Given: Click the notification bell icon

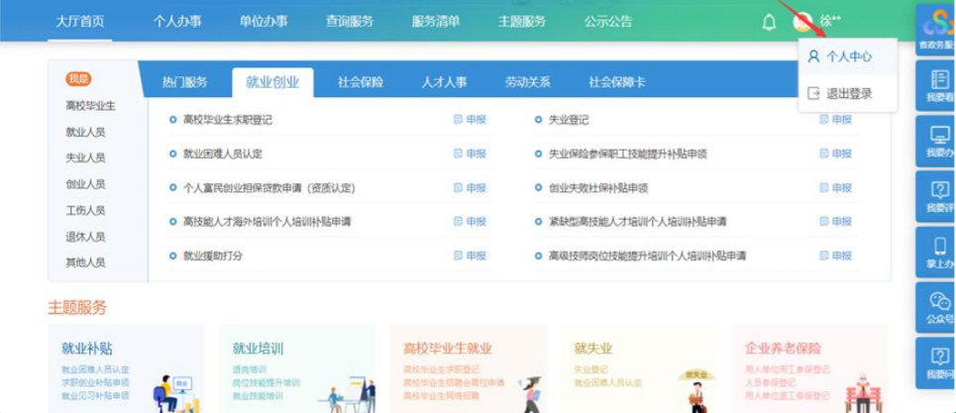Looking at the screenshot, I should tap(769, 22).
